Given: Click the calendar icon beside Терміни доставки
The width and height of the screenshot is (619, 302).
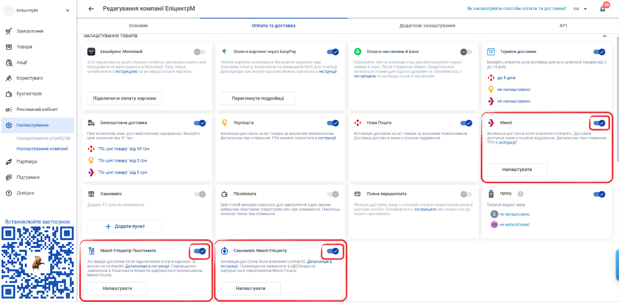Looking at the screenshot, I should pos(491,52).
